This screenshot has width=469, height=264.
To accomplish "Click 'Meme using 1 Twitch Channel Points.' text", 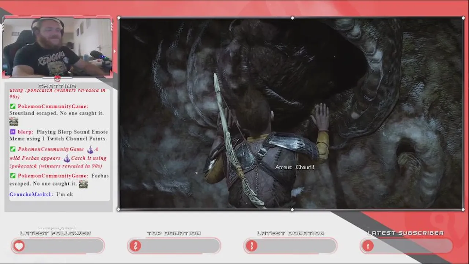I will tap(58, 139).
